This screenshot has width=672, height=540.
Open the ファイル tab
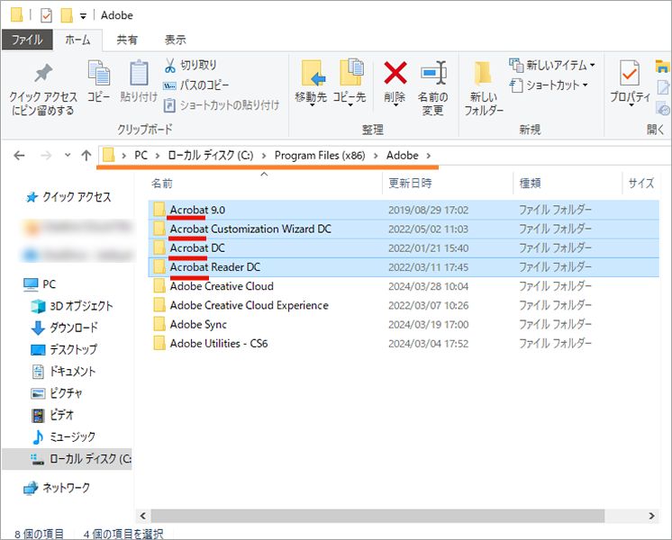tap(27, 40)
